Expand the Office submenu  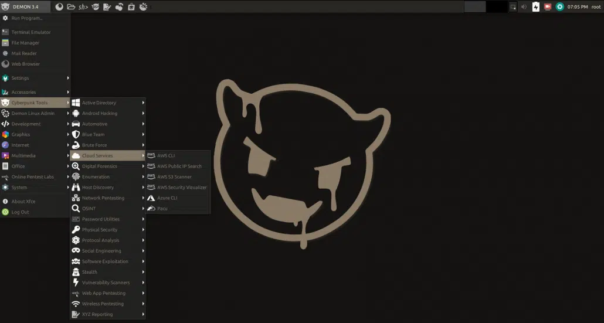(35, 166)
